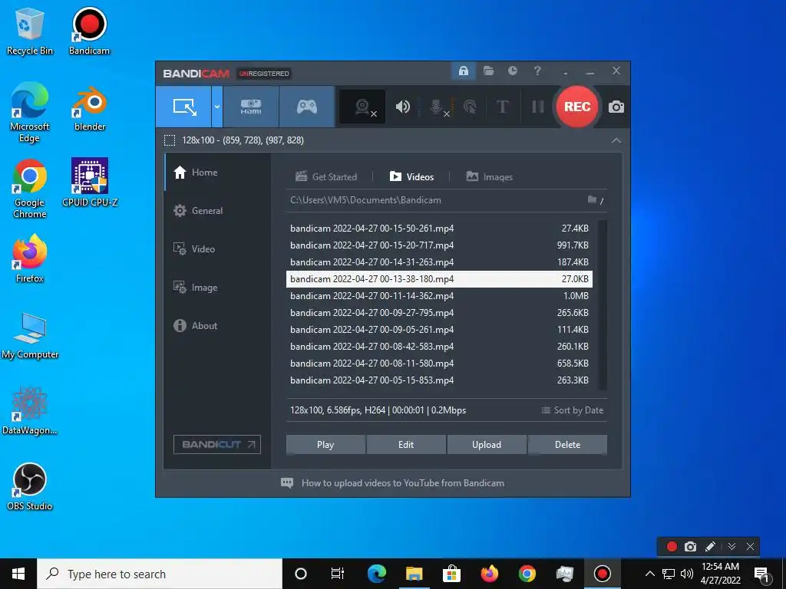
Task: Open the screen recording mode dropdown arrow
Action: tap(217, 107)
